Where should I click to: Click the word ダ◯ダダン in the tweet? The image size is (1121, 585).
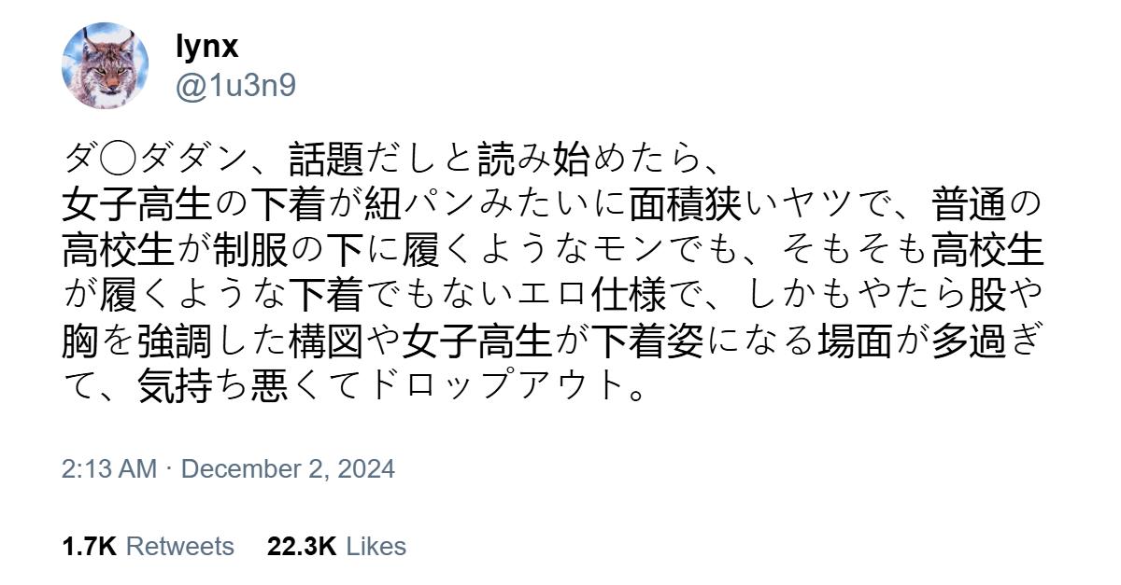click(x=156, y=160)
